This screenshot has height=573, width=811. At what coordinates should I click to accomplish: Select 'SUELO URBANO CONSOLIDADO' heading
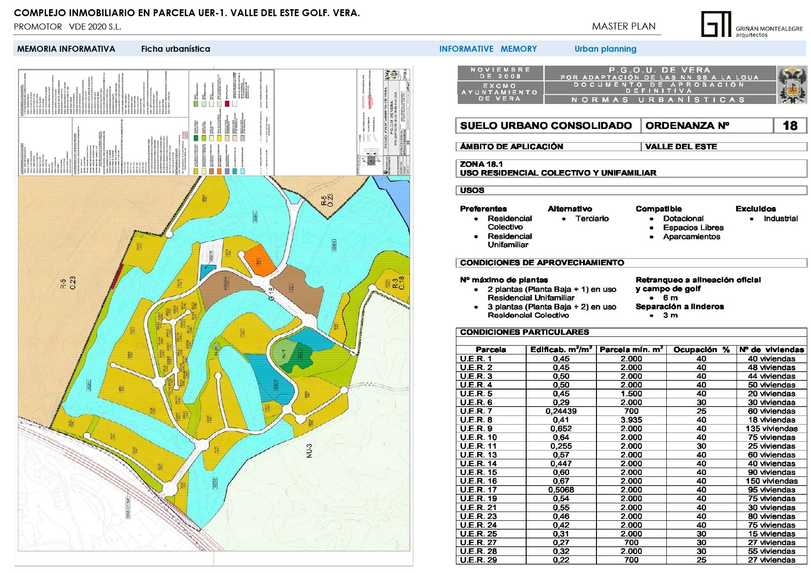546,126
